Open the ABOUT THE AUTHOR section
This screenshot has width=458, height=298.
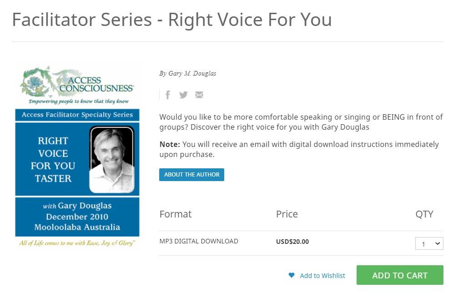click(191, 175)
